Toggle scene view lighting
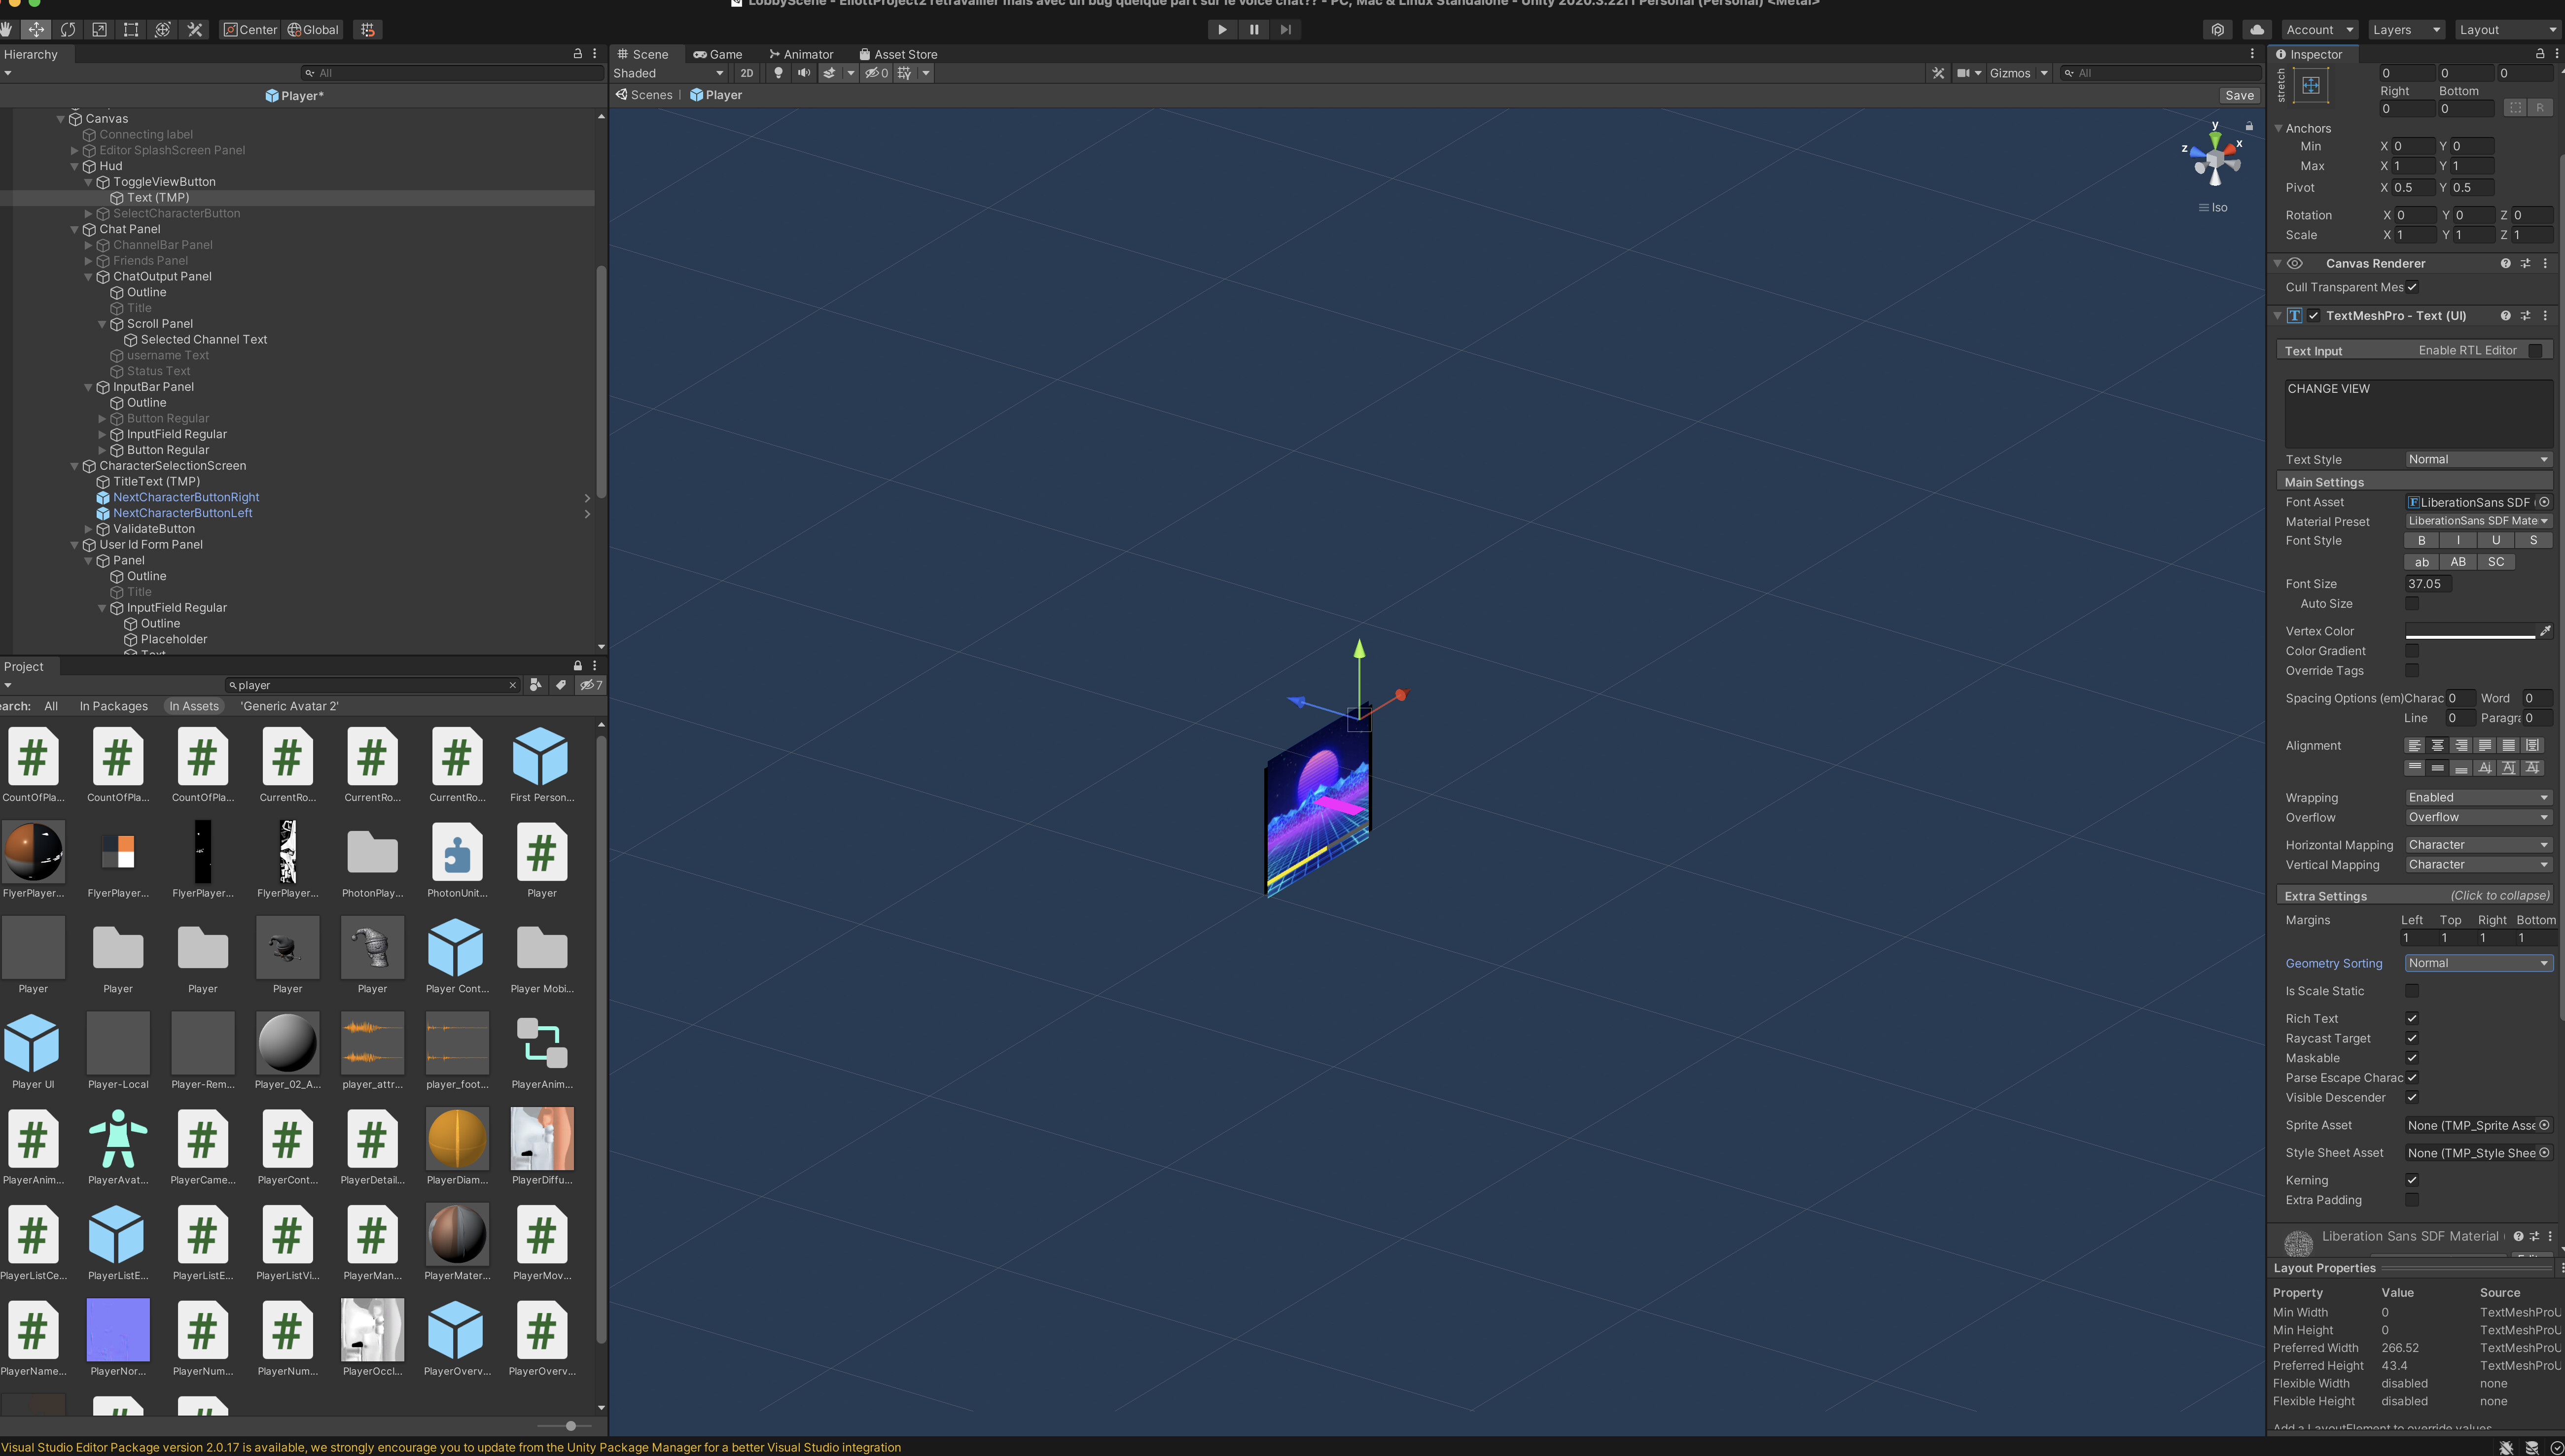The width and height of the screenshot is (2565, 1456). click(778, 73)
